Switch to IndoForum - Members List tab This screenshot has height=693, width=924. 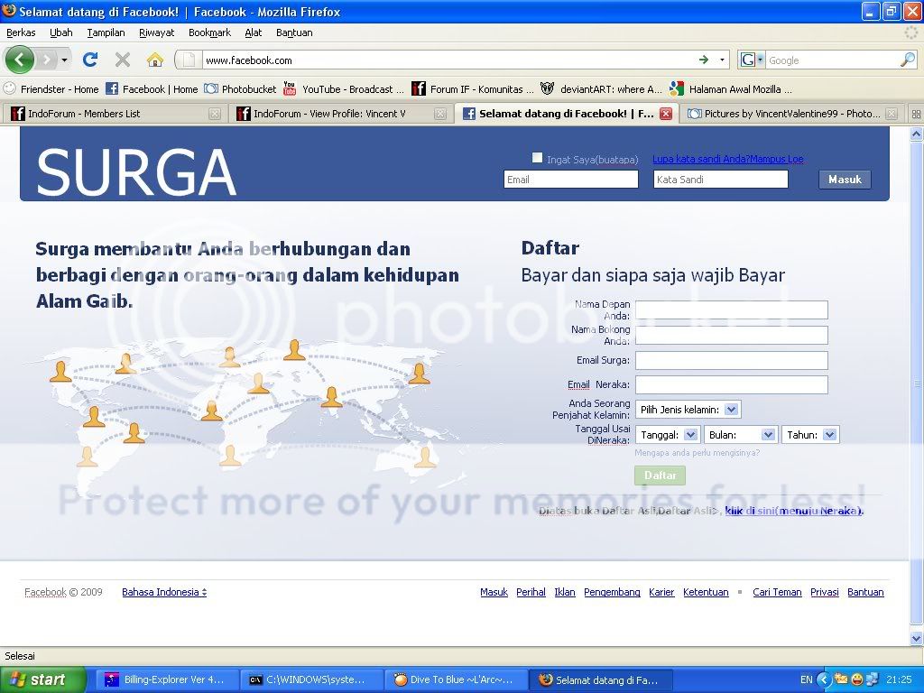(115, 113)
